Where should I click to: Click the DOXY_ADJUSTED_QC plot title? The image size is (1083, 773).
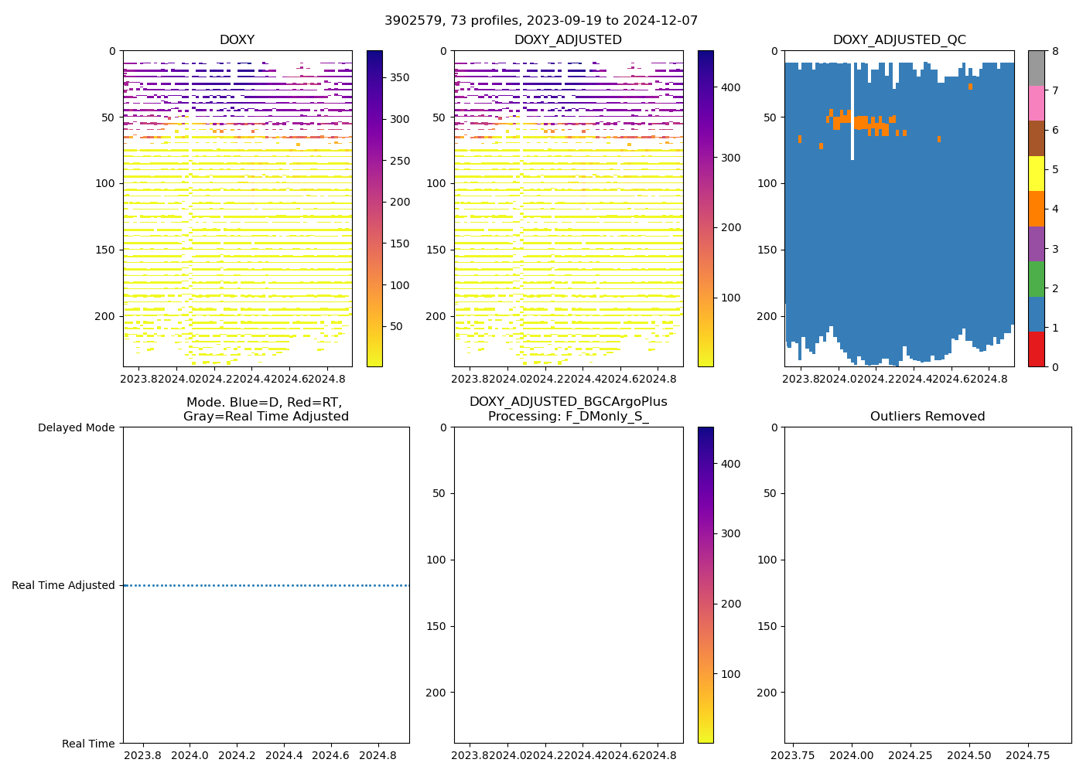point(899,40)
